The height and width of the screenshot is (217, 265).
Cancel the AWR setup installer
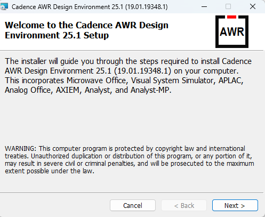(x=133, y=205)
